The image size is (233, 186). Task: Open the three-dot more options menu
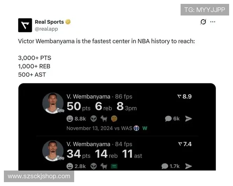coord(213,22)
